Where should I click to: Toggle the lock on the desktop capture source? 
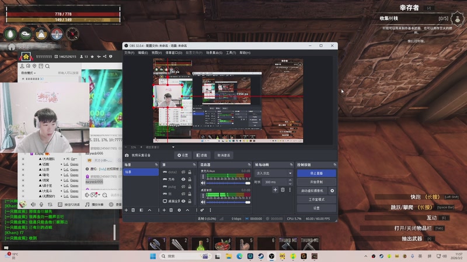[190, 201]
